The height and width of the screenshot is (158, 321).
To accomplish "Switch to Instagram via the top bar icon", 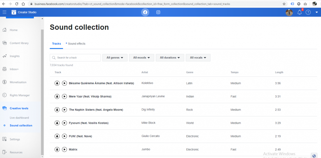I will point(158,12).
